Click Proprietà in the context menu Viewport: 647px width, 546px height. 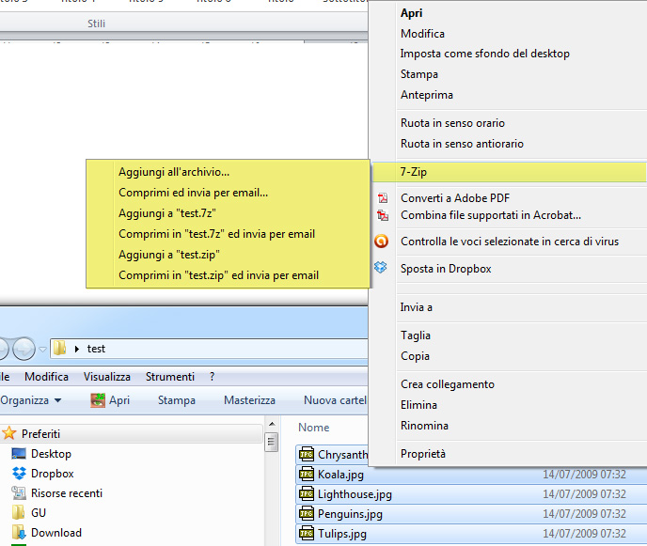tap(423, 454)
